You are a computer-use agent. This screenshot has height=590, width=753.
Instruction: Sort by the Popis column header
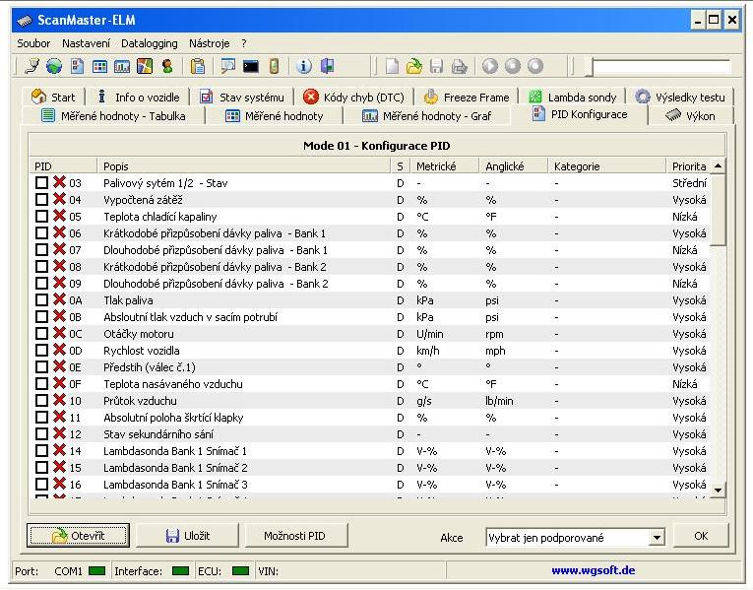click(x=244, y=166)
